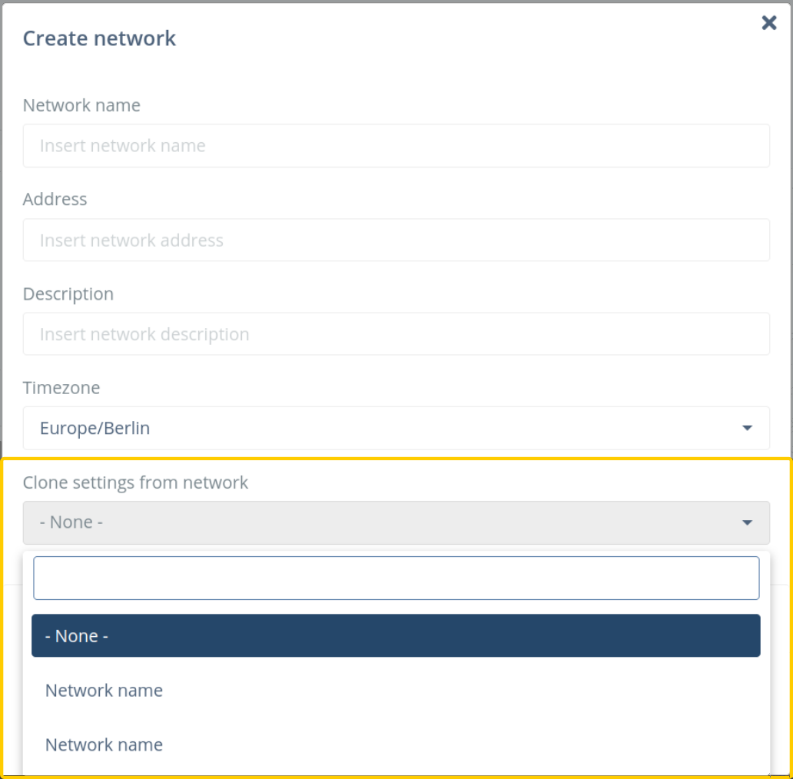Close the Create network dialog
The width and height of the screenshot is (793, 779).
coord(768,22)
